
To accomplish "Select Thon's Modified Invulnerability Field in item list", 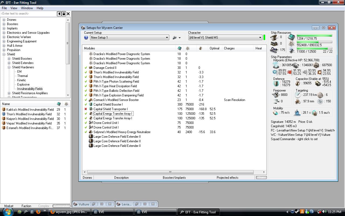I will [x=29, y=114].
